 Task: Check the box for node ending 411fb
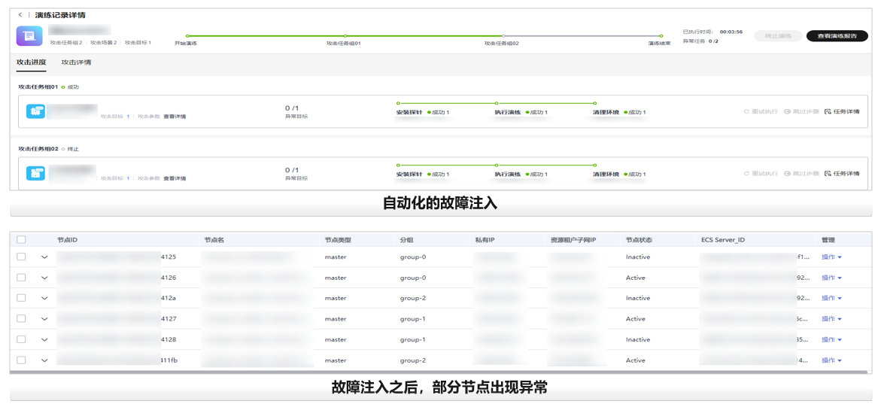pyautogui.click(x=21, y=360)
